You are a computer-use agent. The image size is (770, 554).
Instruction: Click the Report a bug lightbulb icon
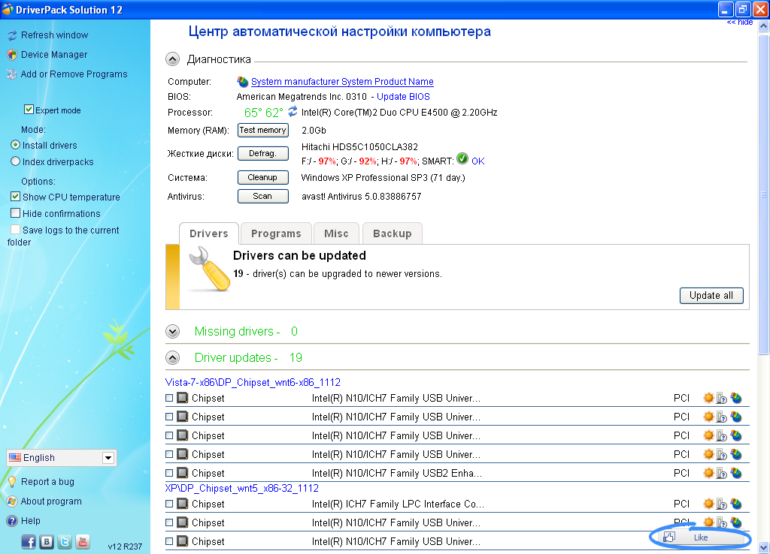tap(12, 482)
